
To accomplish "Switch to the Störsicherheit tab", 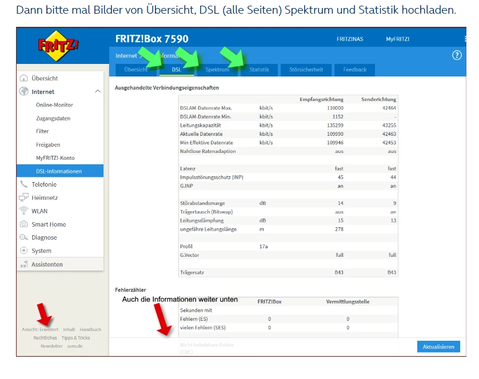I will tap(306, 70).
